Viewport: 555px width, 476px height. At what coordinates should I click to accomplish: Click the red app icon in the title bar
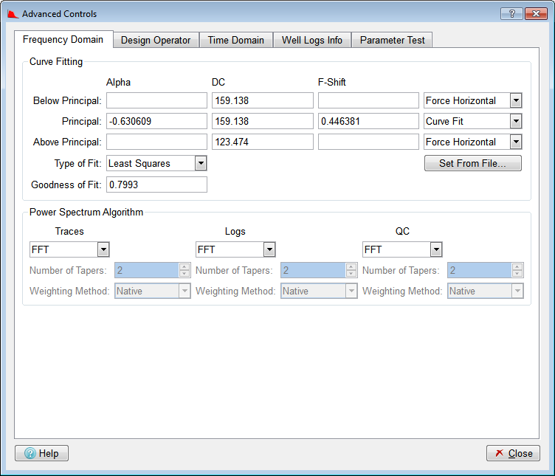13,14
